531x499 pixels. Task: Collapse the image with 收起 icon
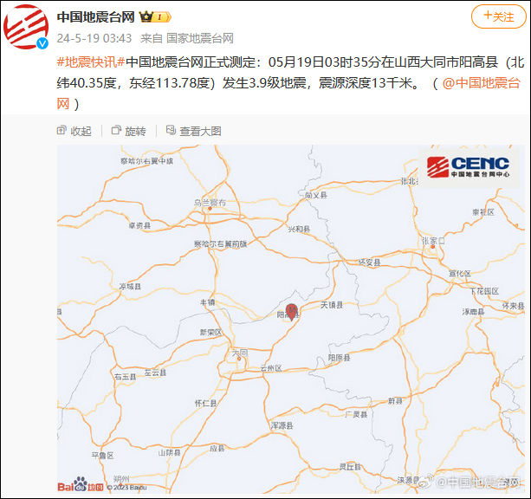[74, 131]
